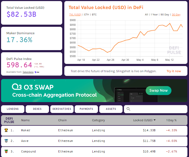Click the DeFi Pulse watermark on chart
189x157 pixels.
pyautogui.click(x=174, y=50)
